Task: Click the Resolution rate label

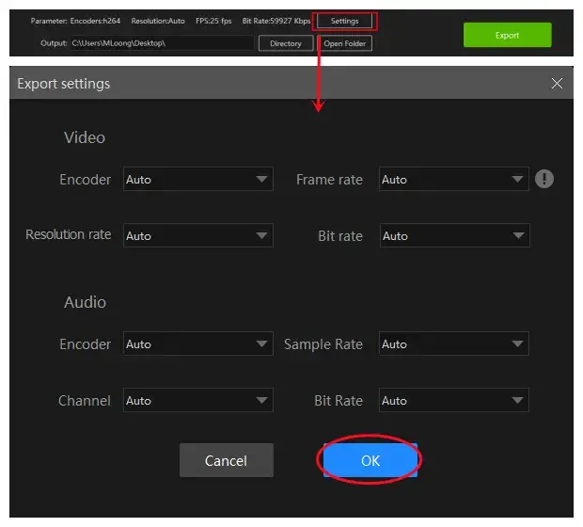Action: coord(69,235)
